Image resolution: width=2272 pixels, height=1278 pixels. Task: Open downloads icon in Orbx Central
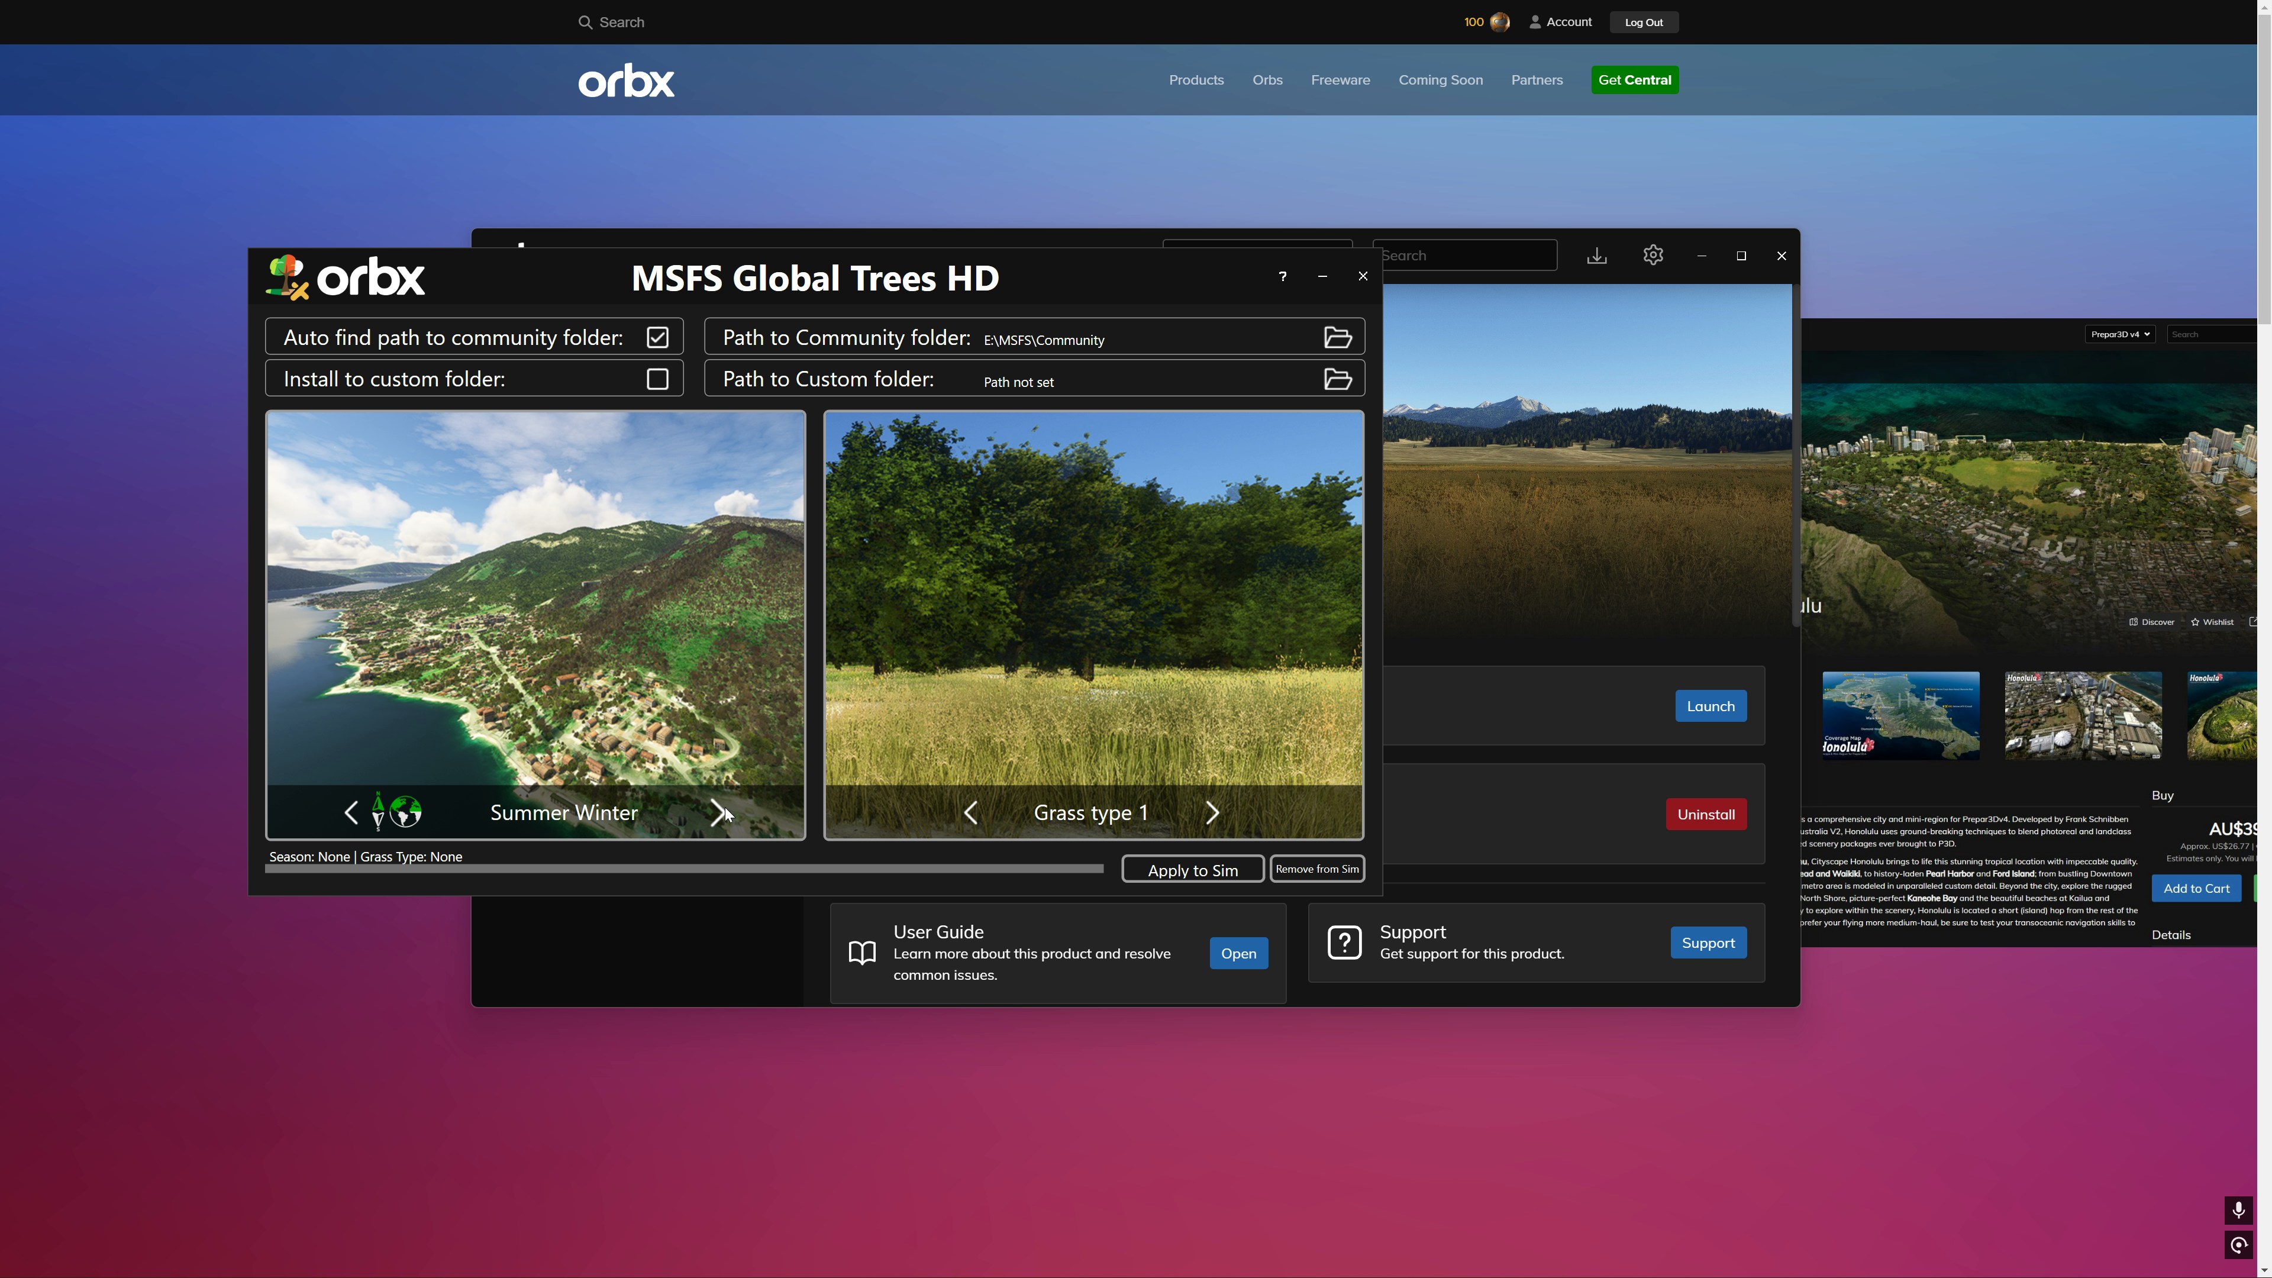click(1596, 256)
